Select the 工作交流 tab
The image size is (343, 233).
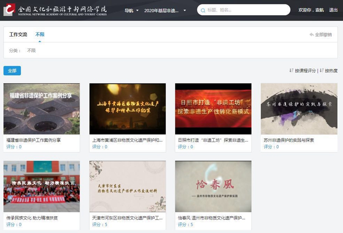(x=18, y=35)
